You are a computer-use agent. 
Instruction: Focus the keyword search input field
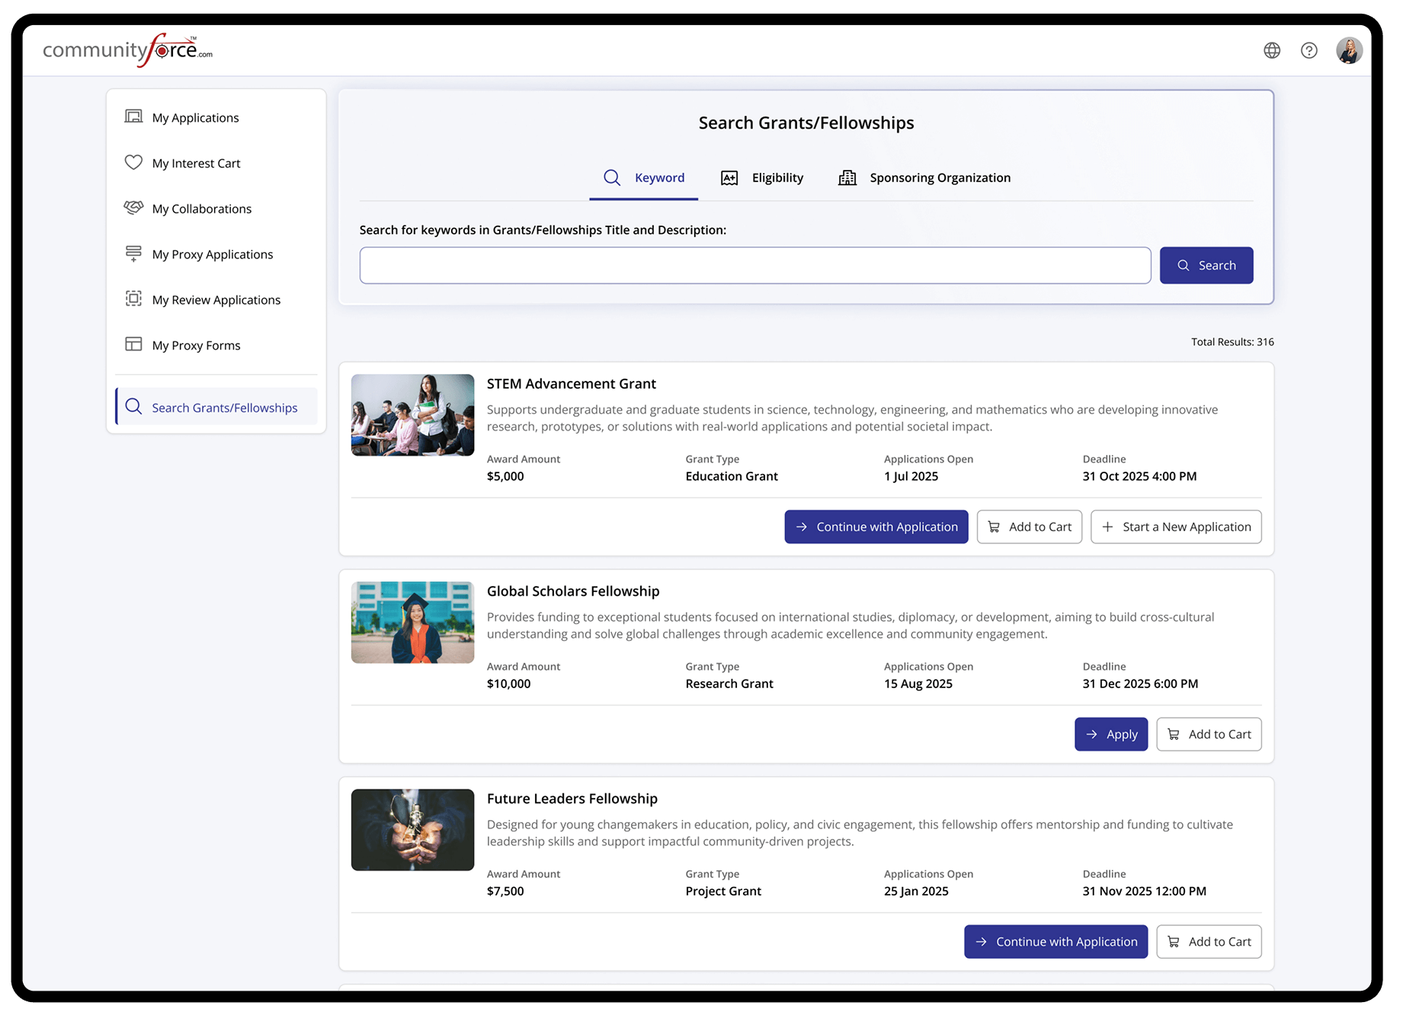(754, 265)
